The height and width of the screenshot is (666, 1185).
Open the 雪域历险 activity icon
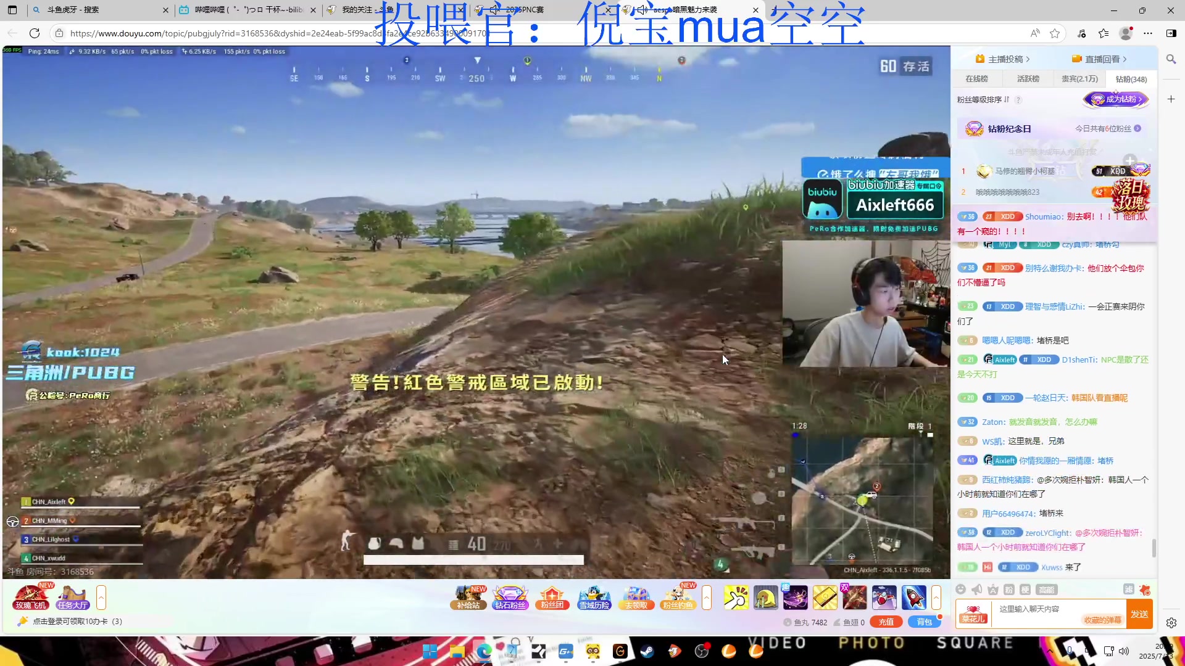(x=594, y=597)
